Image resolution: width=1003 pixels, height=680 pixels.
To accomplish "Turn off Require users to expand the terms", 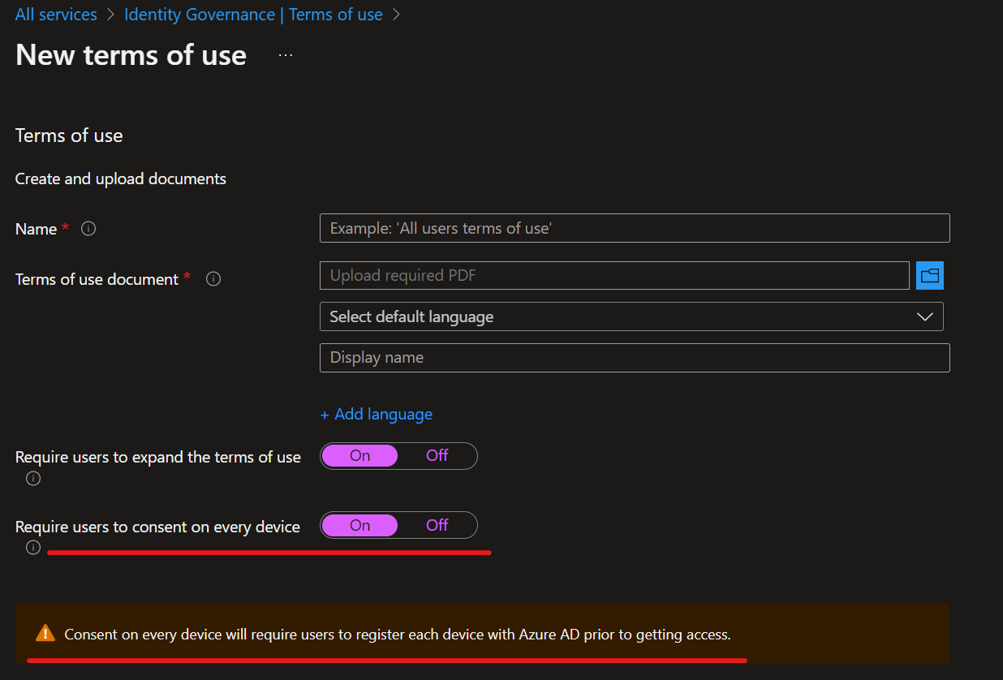I will pyautogui.click(x=436, y=455).
